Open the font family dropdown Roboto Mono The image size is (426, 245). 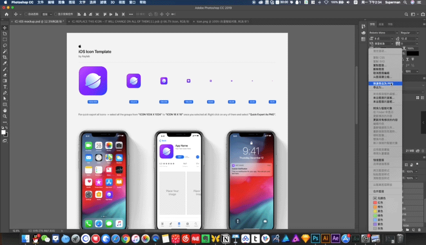click(x=384, y=33)
